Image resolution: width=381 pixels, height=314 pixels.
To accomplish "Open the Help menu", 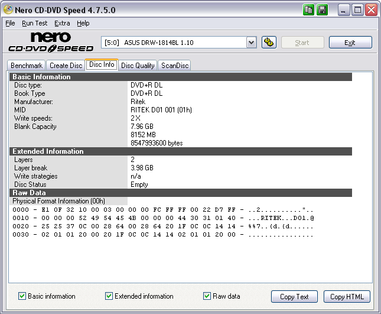I will click(83, 23).
